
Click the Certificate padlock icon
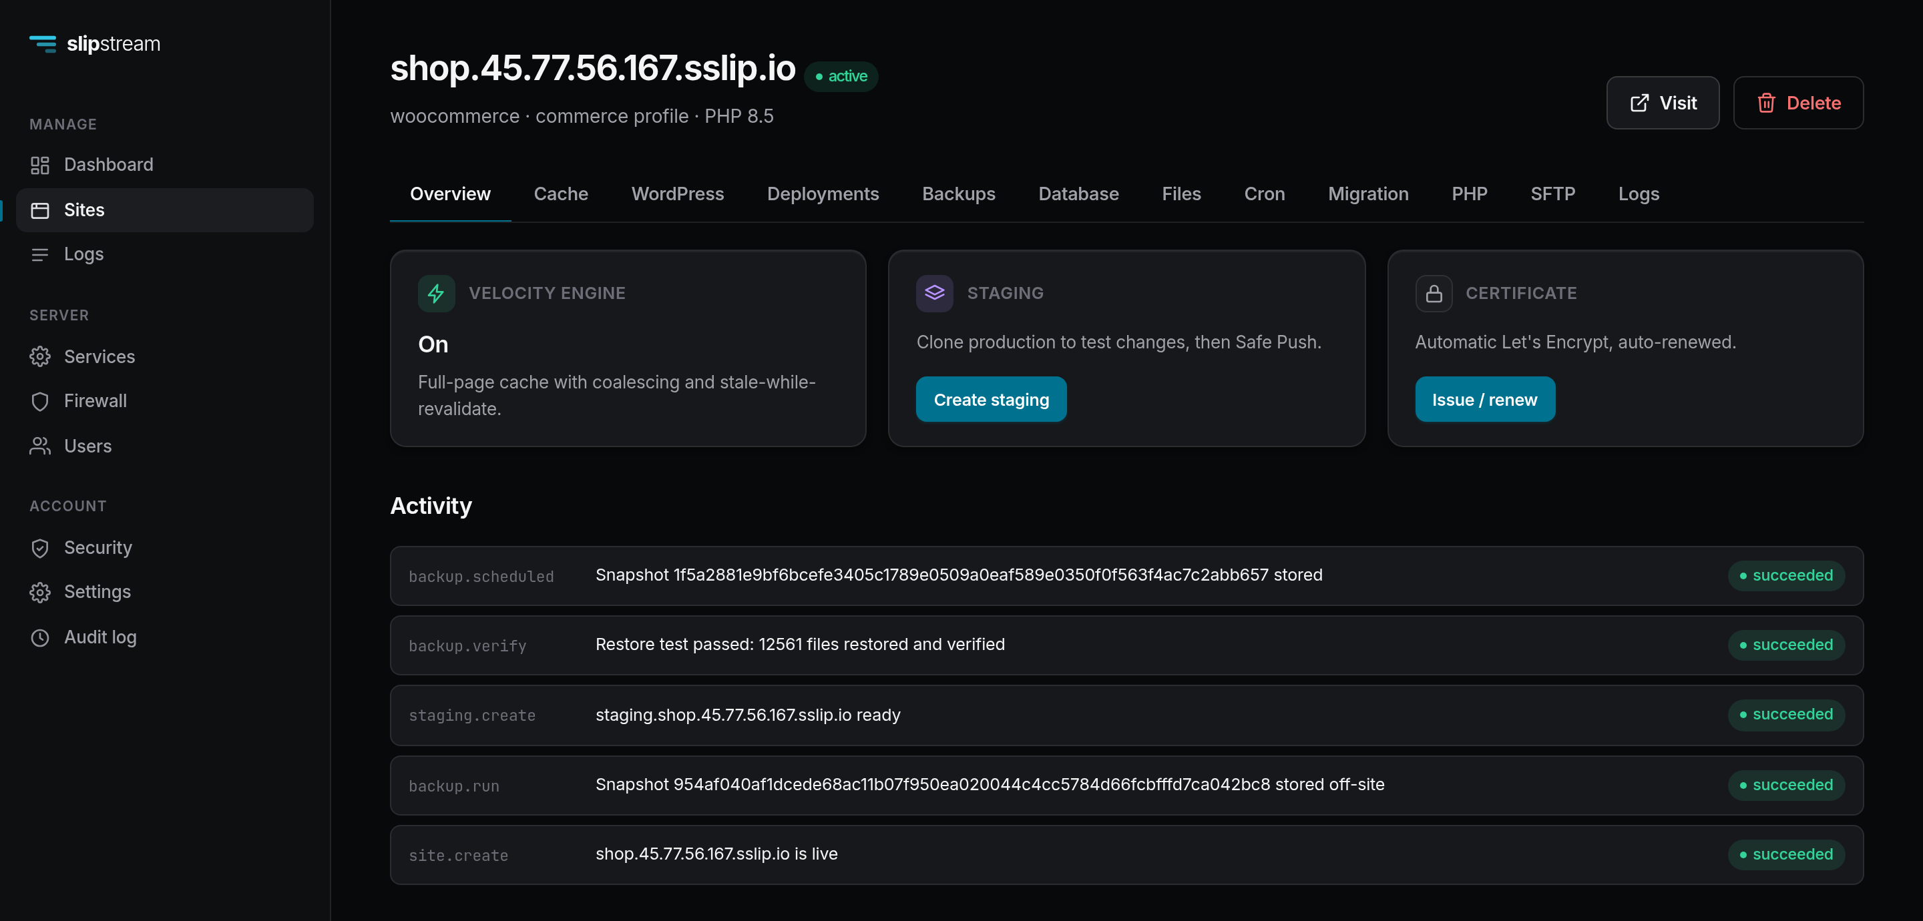[1434, 293]
